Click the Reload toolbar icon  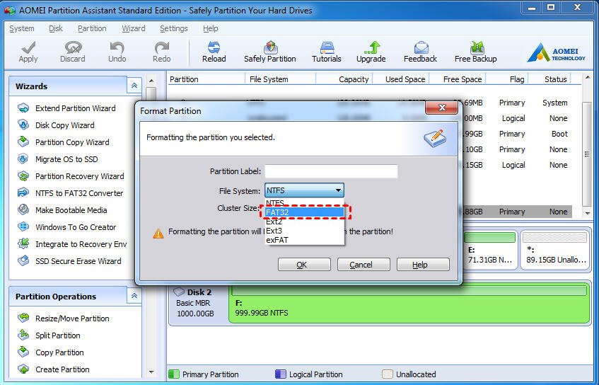pos(214,52)
